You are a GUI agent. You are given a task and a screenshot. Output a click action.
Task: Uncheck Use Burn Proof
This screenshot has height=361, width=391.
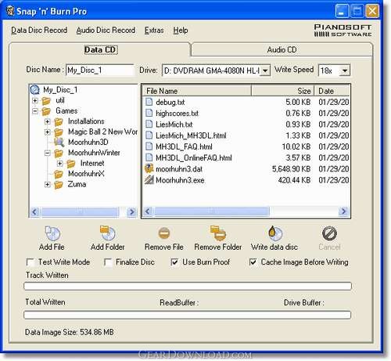[174, 262]
